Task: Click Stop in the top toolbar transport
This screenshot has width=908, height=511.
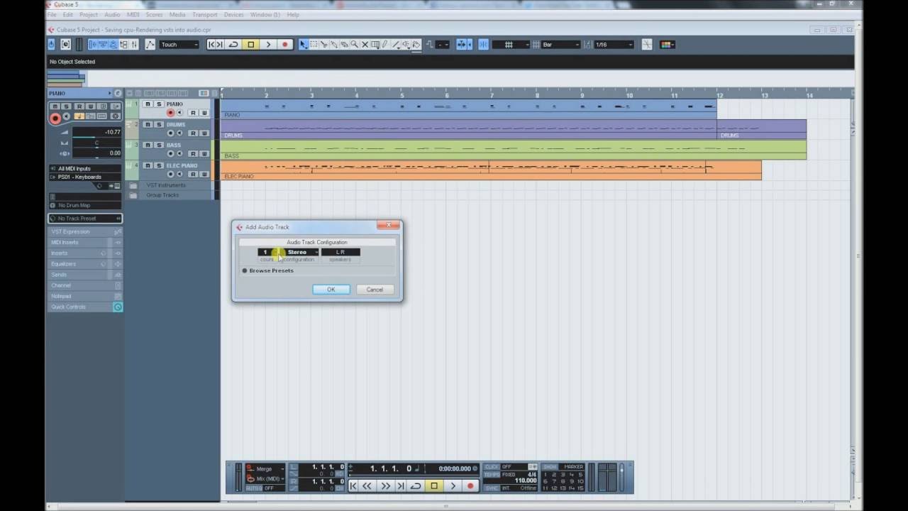Action: tap(251, 44)
